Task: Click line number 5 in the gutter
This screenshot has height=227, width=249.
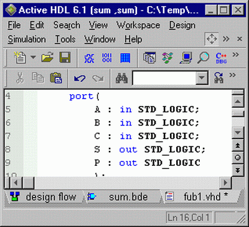Action: point(8,109)
